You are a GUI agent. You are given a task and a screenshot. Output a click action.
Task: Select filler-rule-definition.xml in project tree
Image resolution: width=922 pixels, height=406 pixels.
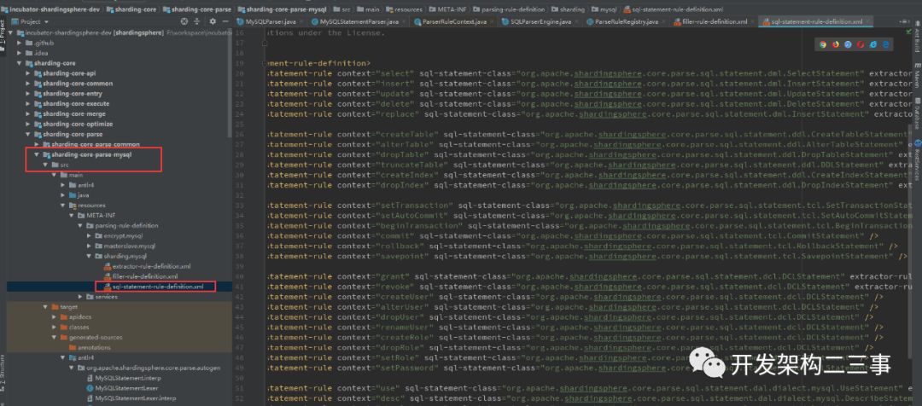click(141, 276)
